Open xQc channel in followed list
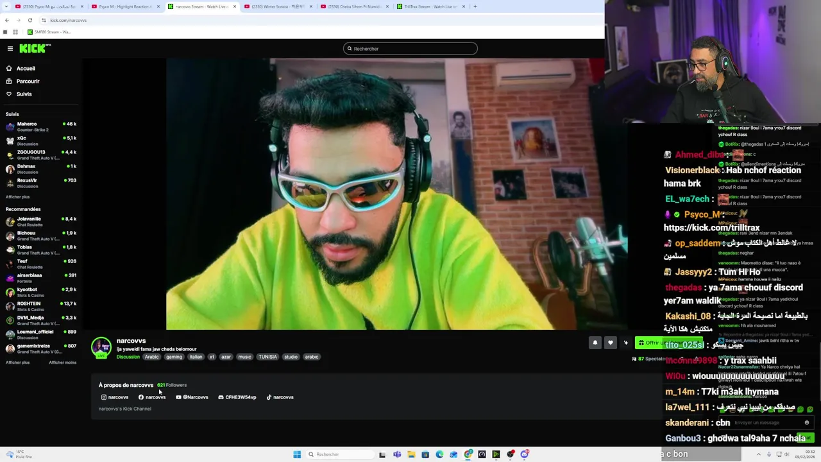Viewport: 821px width, 462px height. point(41,141)
